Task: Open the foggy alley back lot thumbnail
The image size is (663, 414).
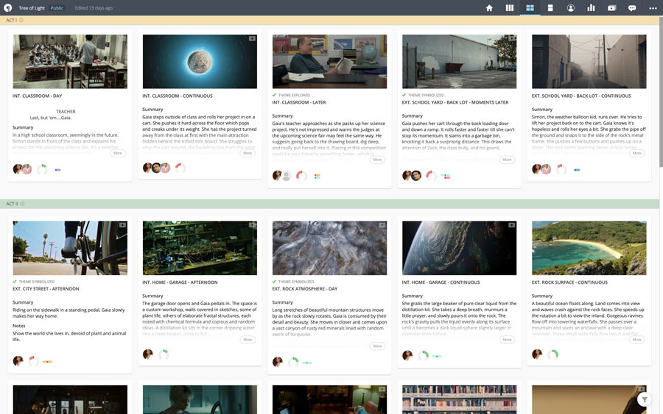Action: coord(589,62)
